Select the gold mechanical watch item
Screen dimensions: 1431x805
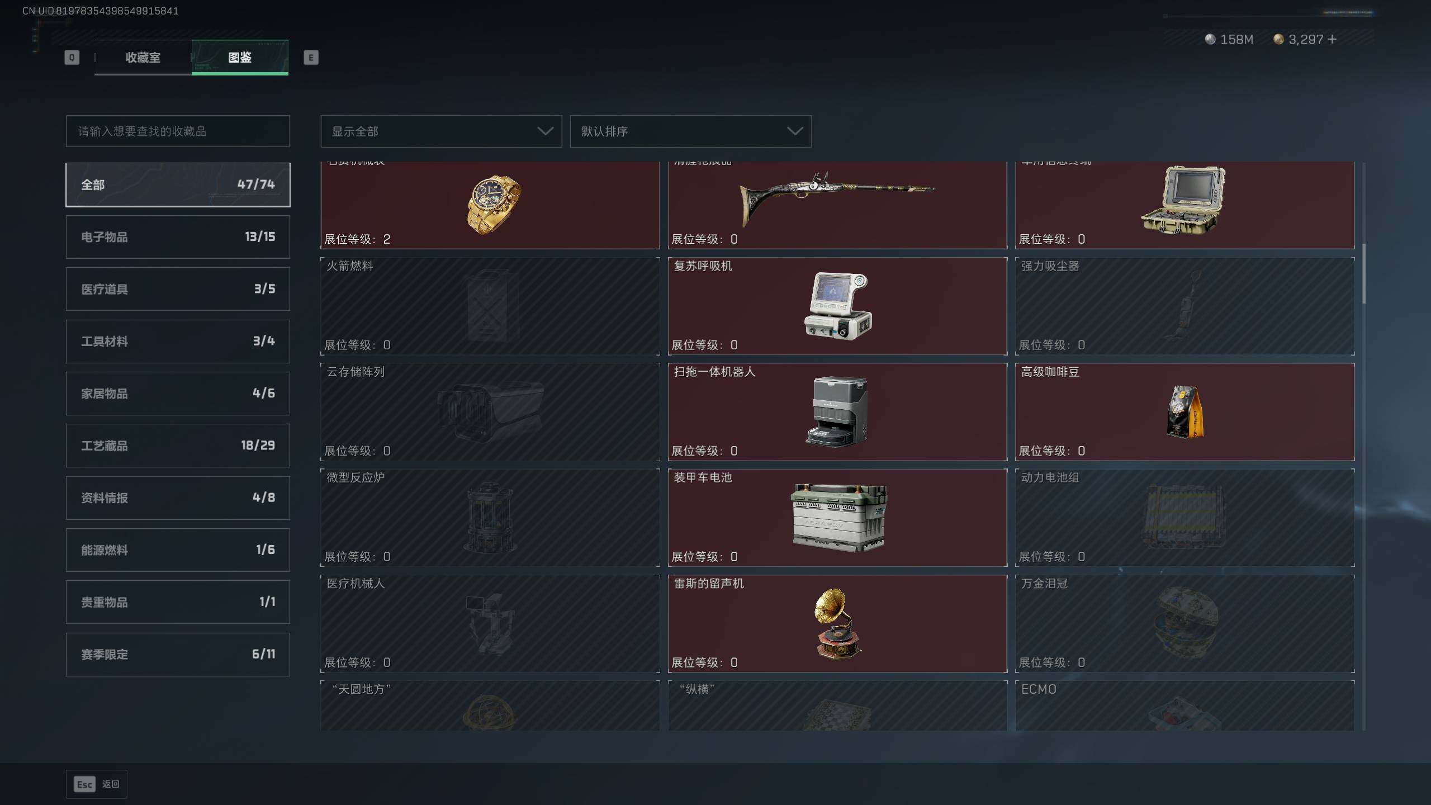[x=490, y=205]
